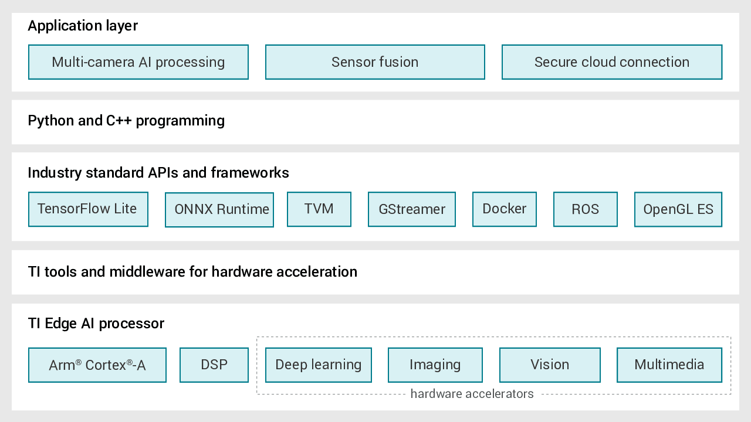Image resolution: width=751 pixels, height=422 pixels.
Task: Select the OpenGL ES box
Action: tap(678, 210)
